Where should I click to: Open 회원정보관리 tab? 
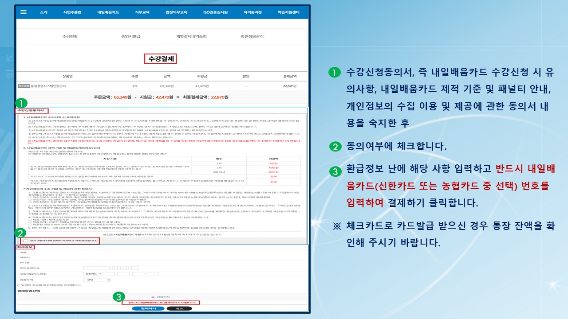click(252, 36)
